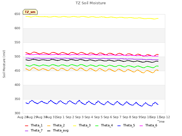This screenshot has width=182, height=136.
Task: Click the purple Theta_7 data line
Action: pos(92,58)
